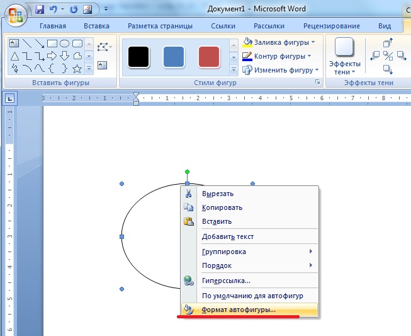This screenshot has width=411, height=336.
Task: Switch to the Вставка tab
Action: tap(96, 26)
